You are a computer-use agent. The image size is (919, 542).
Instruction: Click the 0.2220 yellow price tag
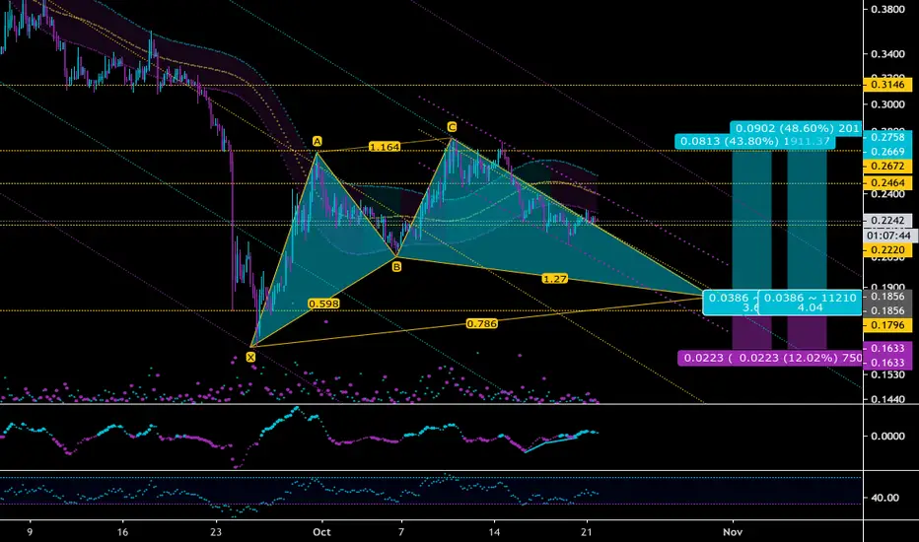(887, 250)
